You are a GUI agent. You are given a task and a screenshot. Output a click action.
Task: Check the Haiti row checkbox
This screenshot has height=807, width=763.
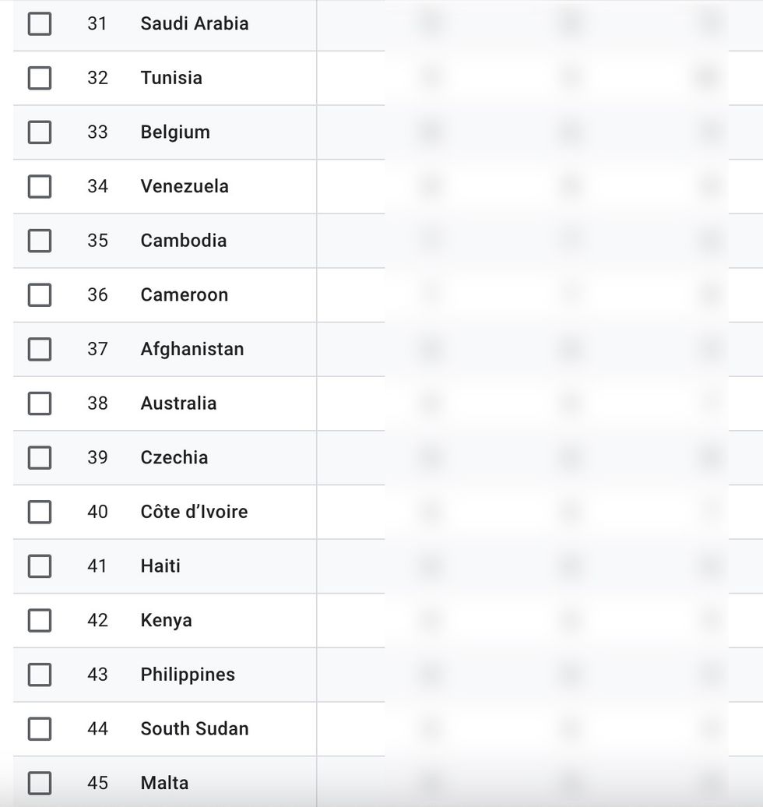pos(40,566)
